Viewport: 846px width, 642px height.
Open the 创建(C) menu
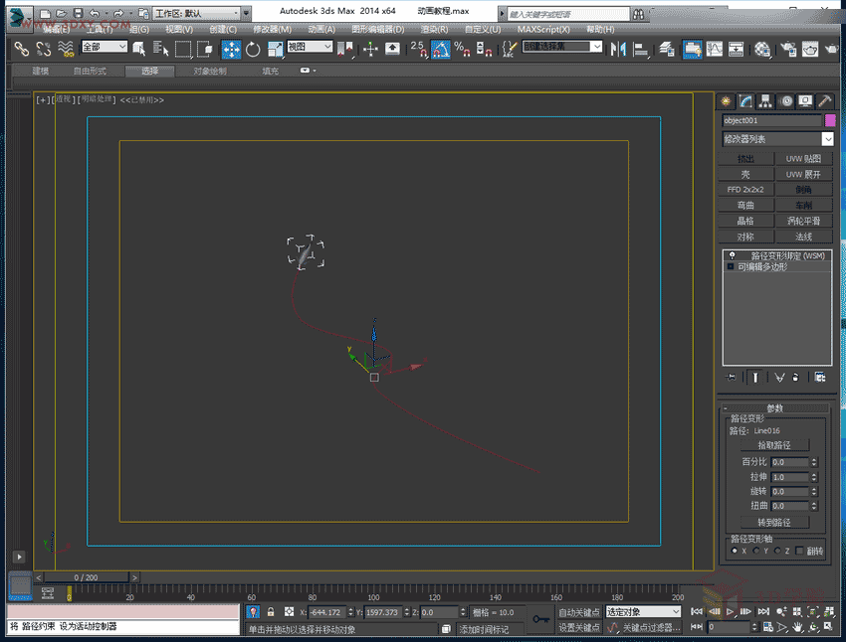point(222,29)
